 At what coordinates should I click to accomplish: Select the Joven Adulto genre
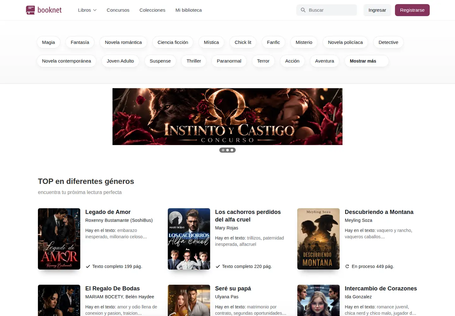(120, 61)
